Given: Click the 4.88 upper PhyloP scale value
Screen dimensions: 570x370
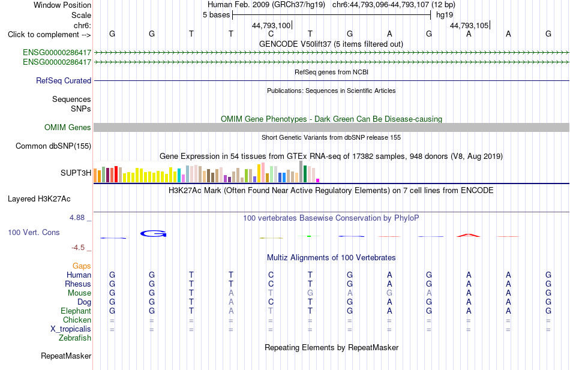Looking at the screenshot, I should pos(77,218).
